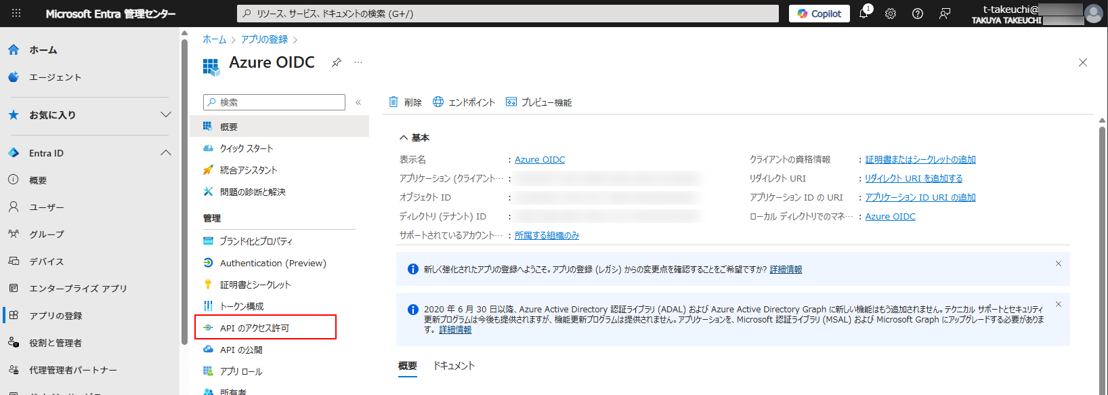Viewport: 1108px width, 395px height.
Task: Click the global resource search box
Action: pyautogui.click(x=508, y=14)
